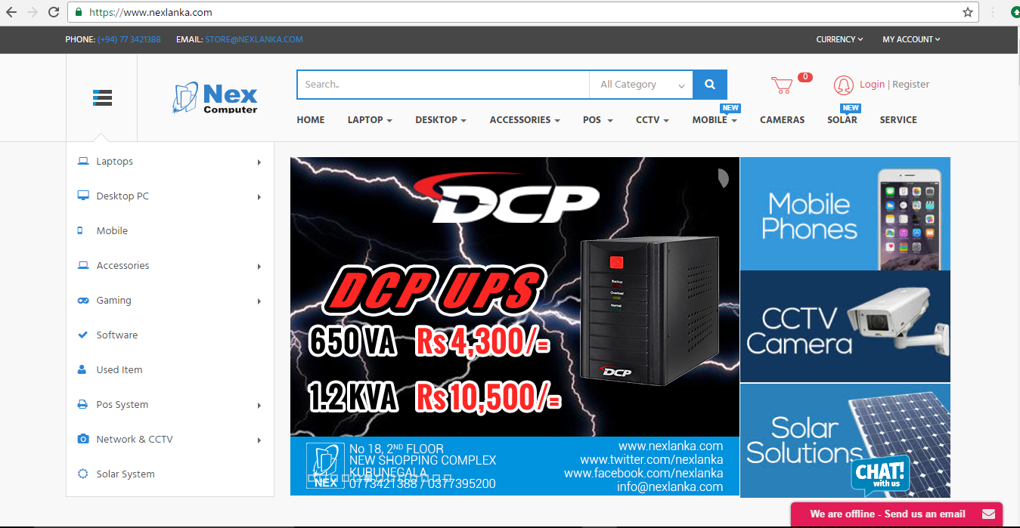
Task: Bookmark page with the star icon
Action: (x=967, y=12)
